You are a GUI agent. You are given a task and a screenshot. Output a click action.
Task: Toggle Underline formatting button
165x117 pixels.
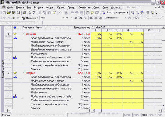click(x=86, y=18)
